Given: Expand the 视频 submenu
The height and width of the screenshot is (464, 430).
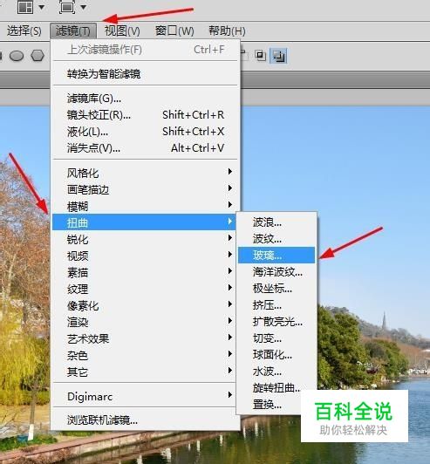Looking at the screenshot, I should coord(144,255).
